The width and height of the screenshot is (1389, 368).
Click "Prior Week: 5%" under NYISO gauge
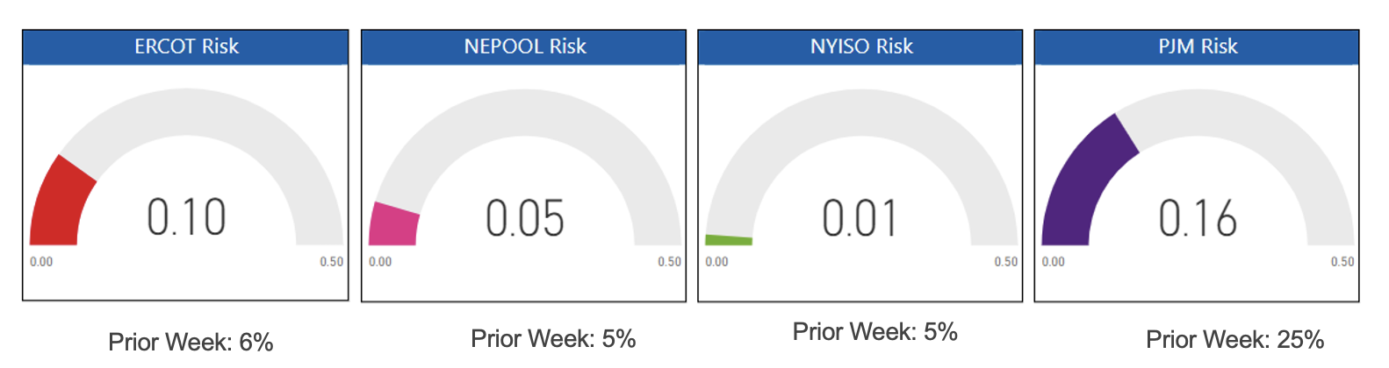tap(874, 332)
